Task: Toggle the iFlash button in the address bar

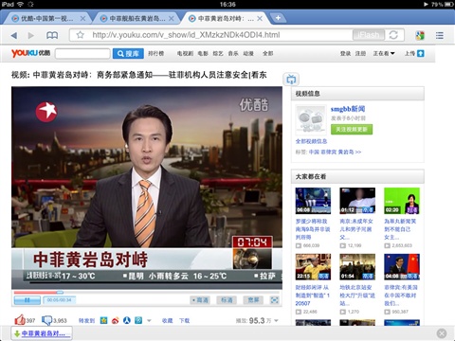Action: point(369,35)
